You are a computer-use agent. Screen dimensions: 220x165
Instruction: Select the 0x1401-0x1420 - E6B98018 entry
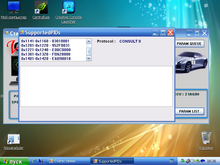pos(45,59)
